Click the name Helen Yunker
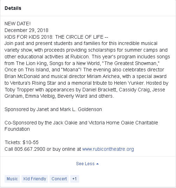Image resolution: width=176 pixels, height=188 pixels. (129, 83)
